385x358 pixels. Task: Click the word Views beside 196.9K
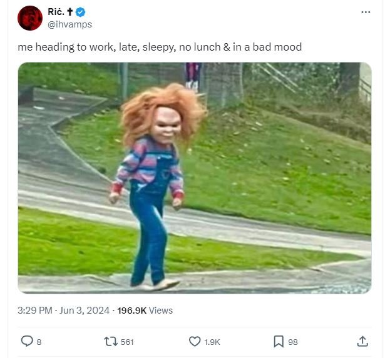161,311
